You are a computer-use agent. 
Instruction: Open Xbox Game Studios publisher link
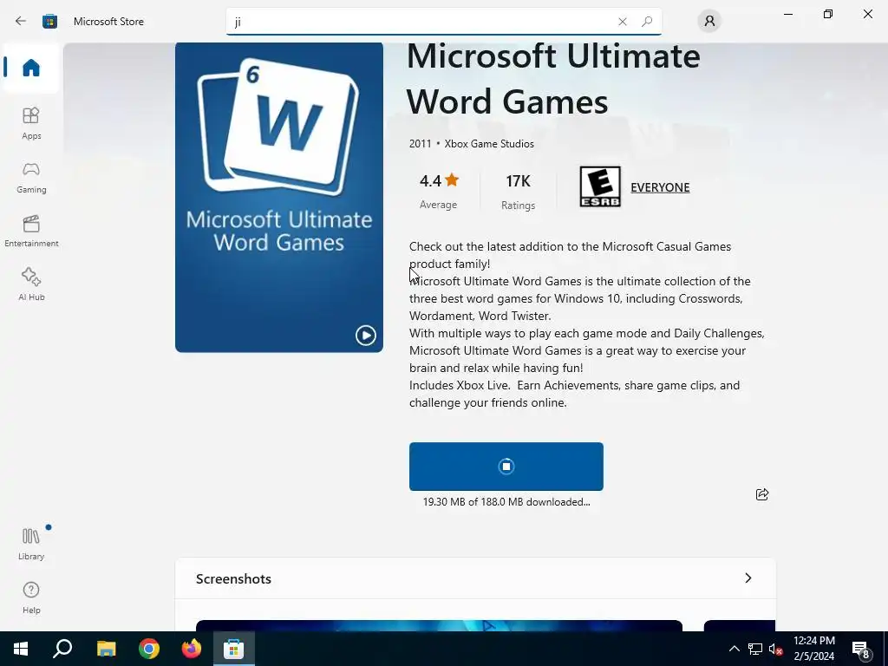click(489, 144)
